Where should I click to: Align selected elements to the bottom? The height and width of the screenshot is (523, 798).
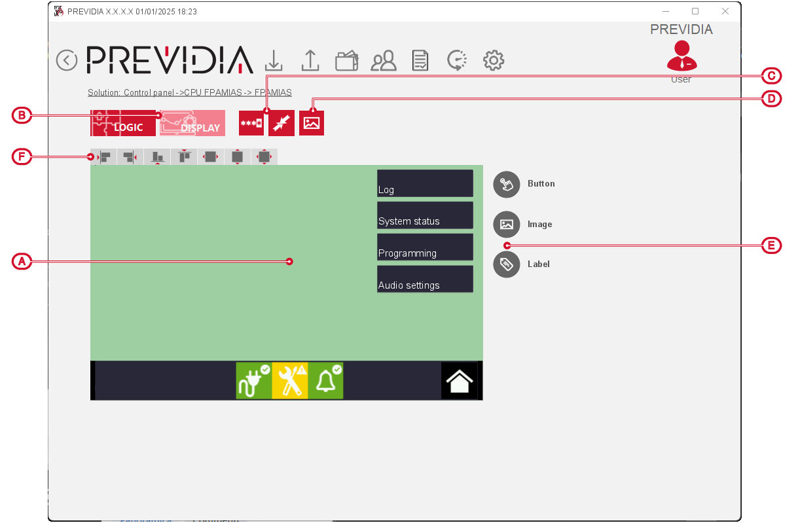pyautogui.click(x=157, y=156)
